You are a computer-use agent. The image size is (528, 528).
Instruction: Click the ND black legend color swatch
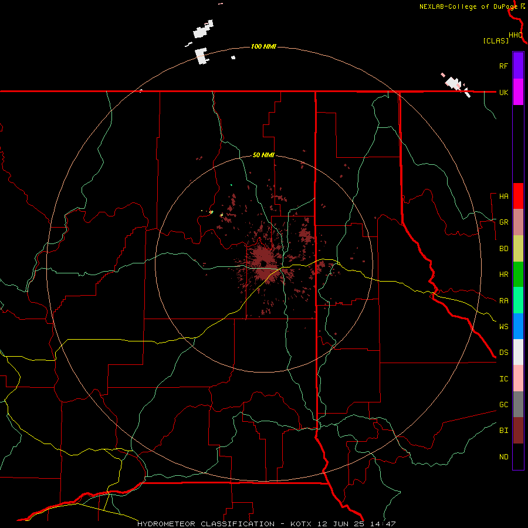point(518,456)
